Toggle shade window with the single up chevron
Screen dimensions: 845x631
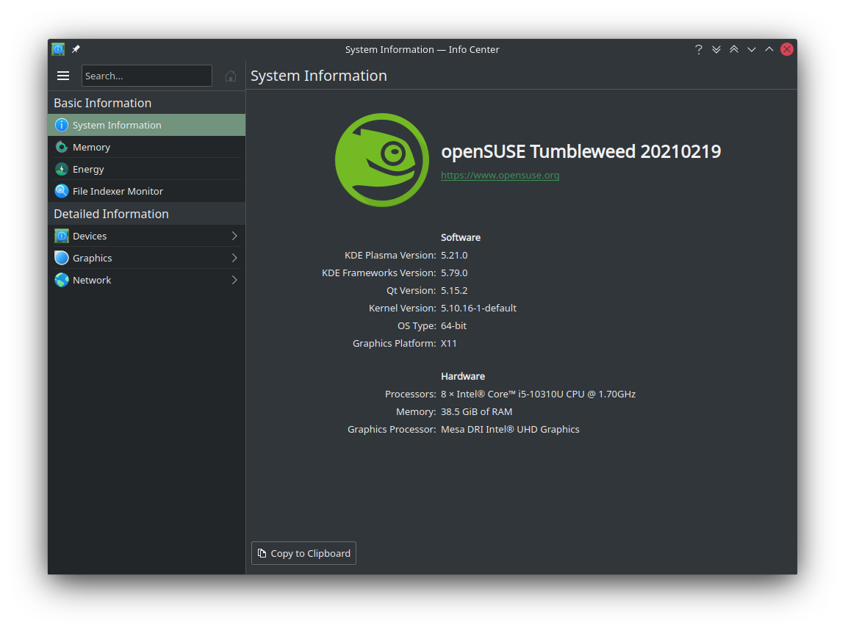coord(769,49)
